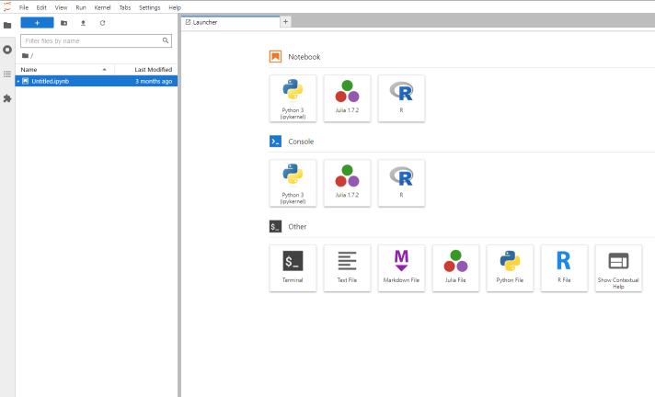Click the Console section heading icon
The width and height of the screenshot is (655, 397).
(275, 142)
